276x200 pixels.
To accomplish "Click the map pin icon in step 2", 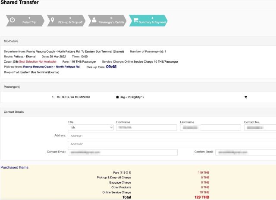I will tap(52, 20).
